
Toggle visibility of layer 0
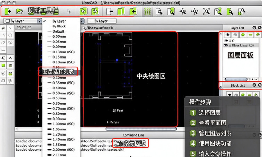pyautogui.click(x=226, y=41)
